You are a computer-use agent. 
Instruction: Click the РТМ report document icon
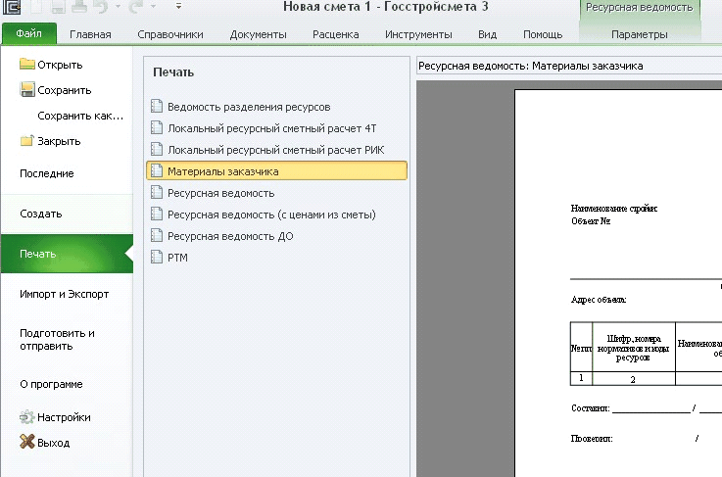pyautogui.click(x=156, y=258)
